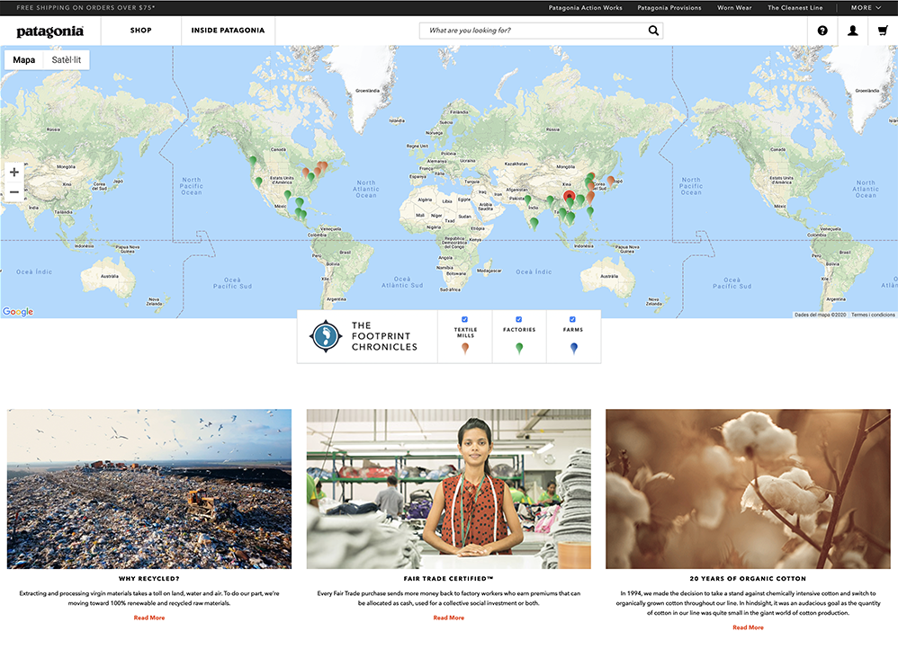Switch map to Mapa view

coord(24,59)
